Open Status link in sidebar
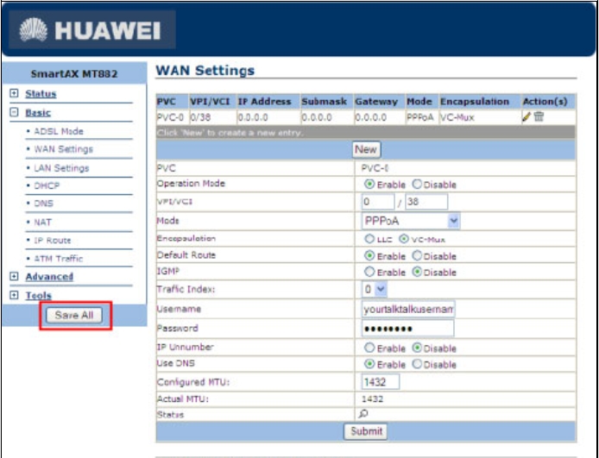 click(x=41, y=93)
